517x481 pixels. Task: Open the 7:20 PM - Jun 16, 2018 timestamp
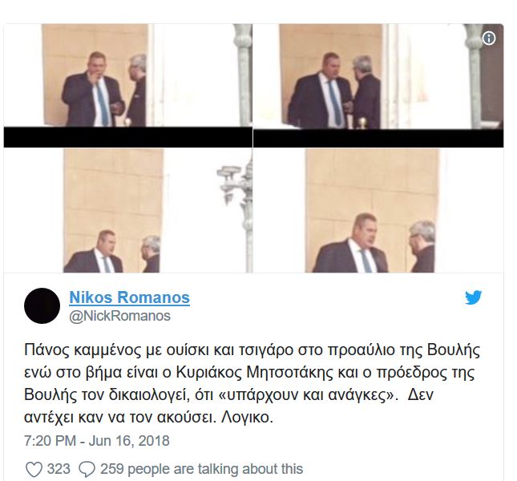click(97, 441)
